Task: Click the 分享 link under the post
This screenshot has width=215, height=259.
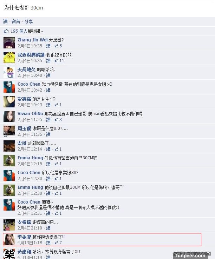Action: point(28,21)
